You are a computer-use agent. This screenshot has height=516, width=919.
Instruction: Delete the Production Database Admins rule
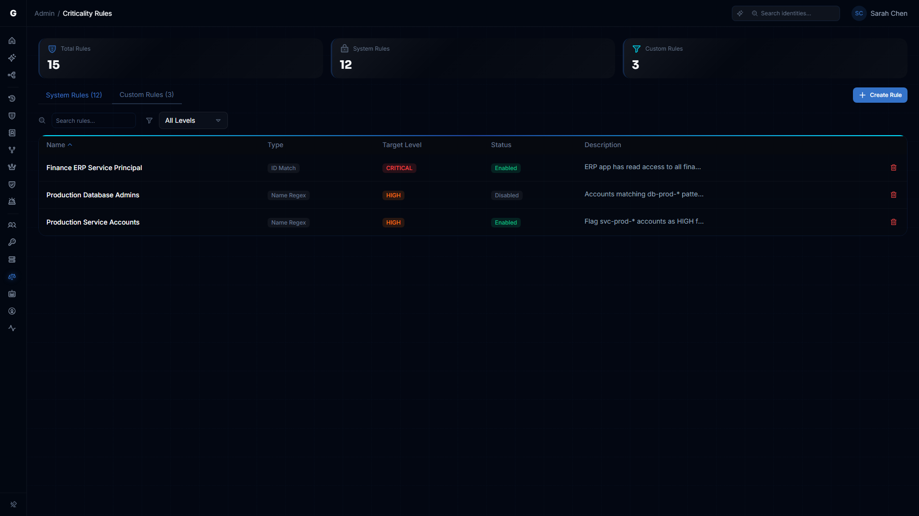(894, 195)
